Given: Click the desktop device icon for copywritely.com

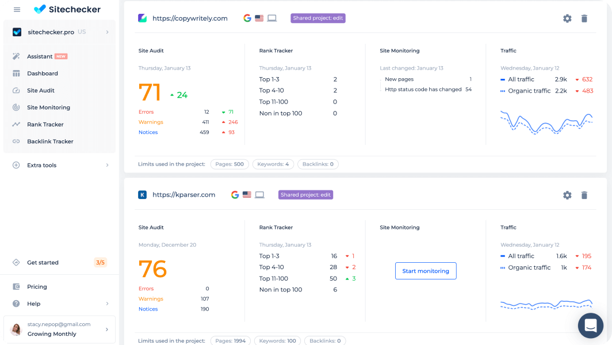Looking at the screenshot, I should (x=272, y=18).
